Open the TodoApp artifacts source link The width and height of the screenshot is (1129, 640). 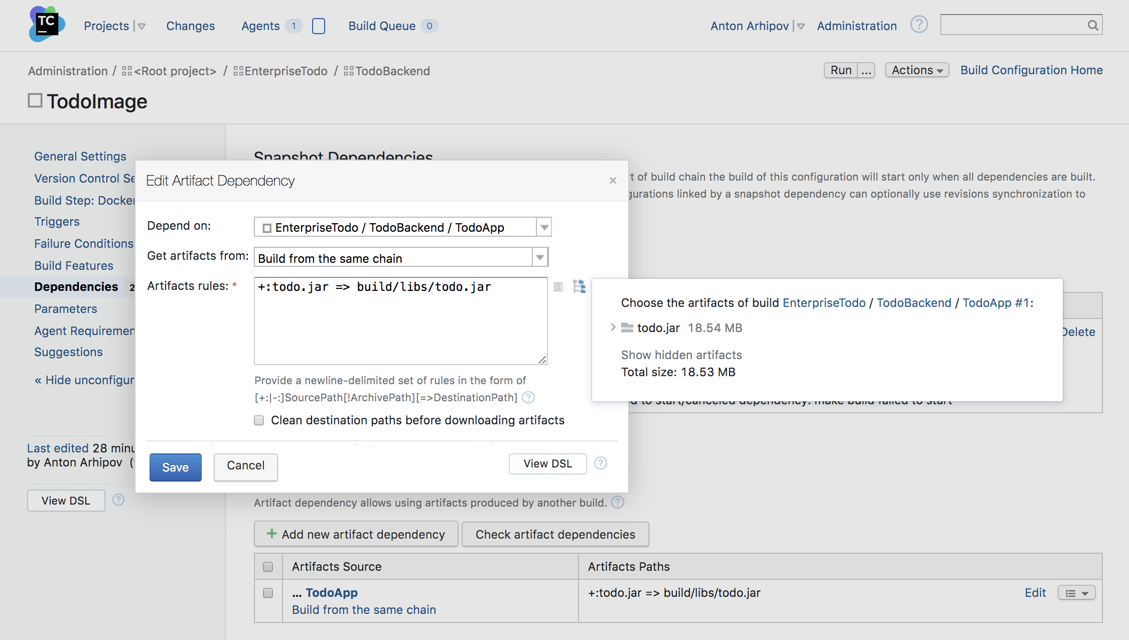pos(332,593)
